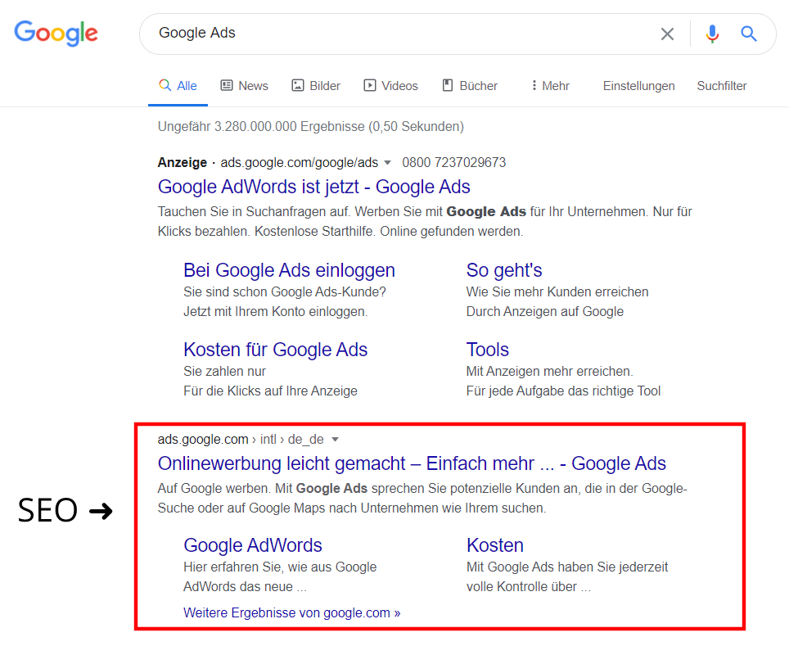Click the ads.google.com/google/ads ad URL

[x=300, y=163]
